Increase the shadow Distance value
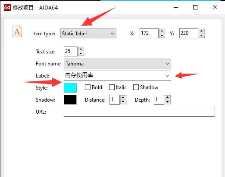The height and width of the screenshot is (177, 225). pos(123,97)
